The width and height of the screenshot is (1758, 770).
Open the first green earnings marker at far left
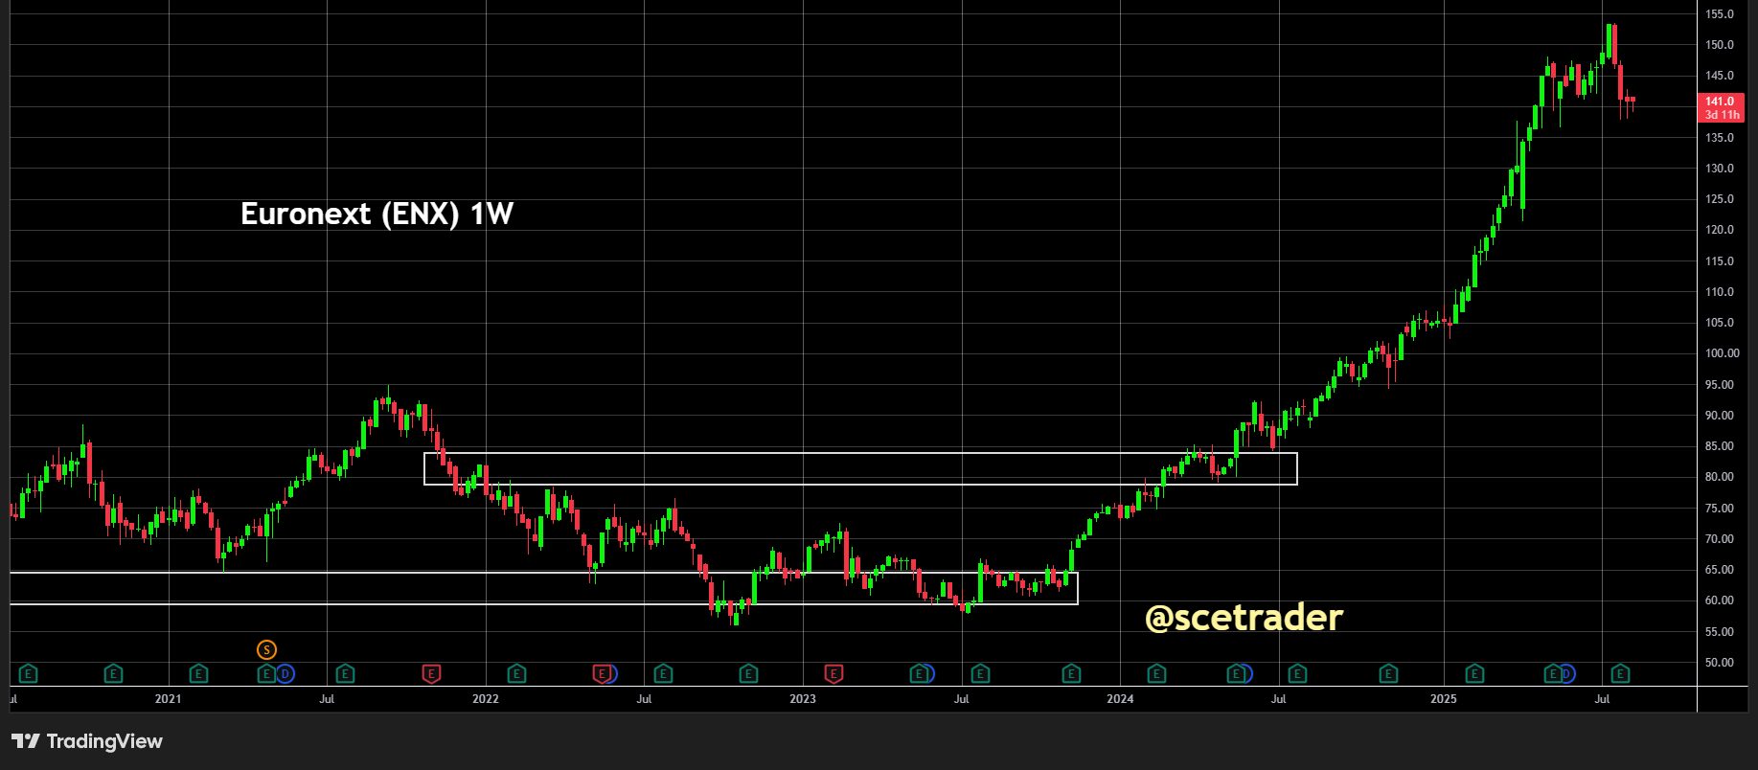coord(28,674)
